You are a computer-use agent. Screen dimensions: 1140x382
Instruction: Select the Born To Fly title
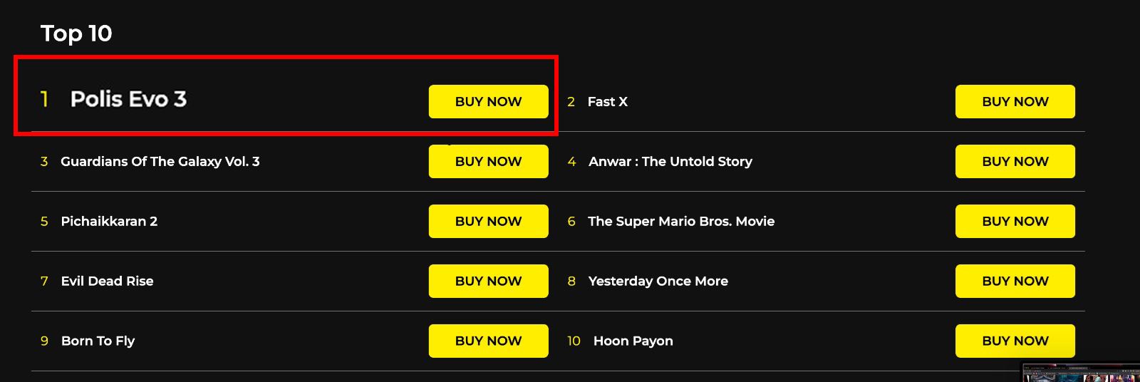[98, 341]
